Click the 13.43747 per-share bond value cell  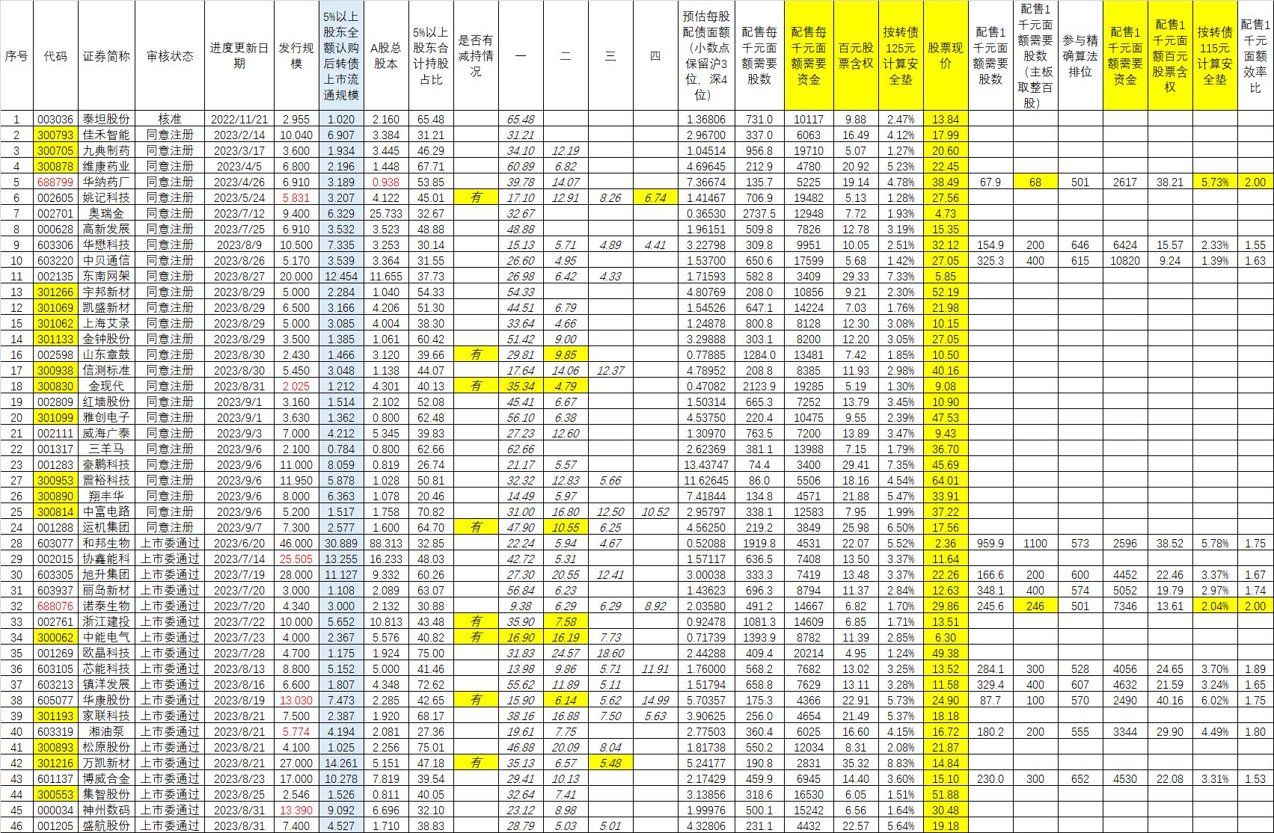[706, 464]
